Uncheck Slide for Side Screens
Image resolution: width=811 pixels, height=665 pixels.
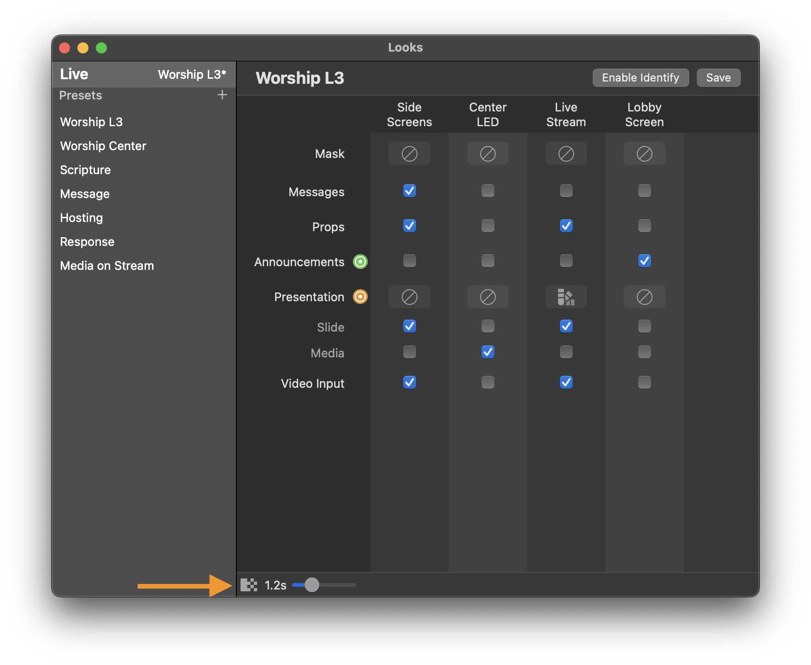pos(409,326)
